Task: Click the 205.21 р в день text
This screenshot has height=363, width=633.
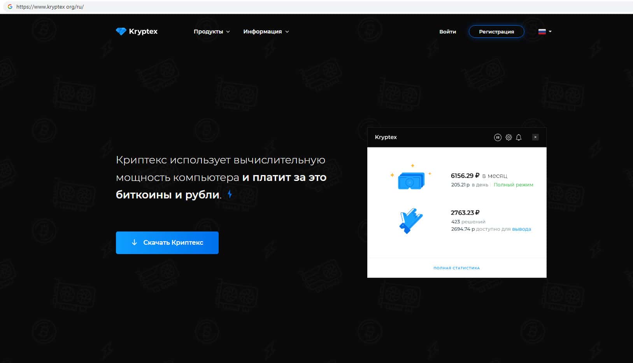Action: pos(470,185)
